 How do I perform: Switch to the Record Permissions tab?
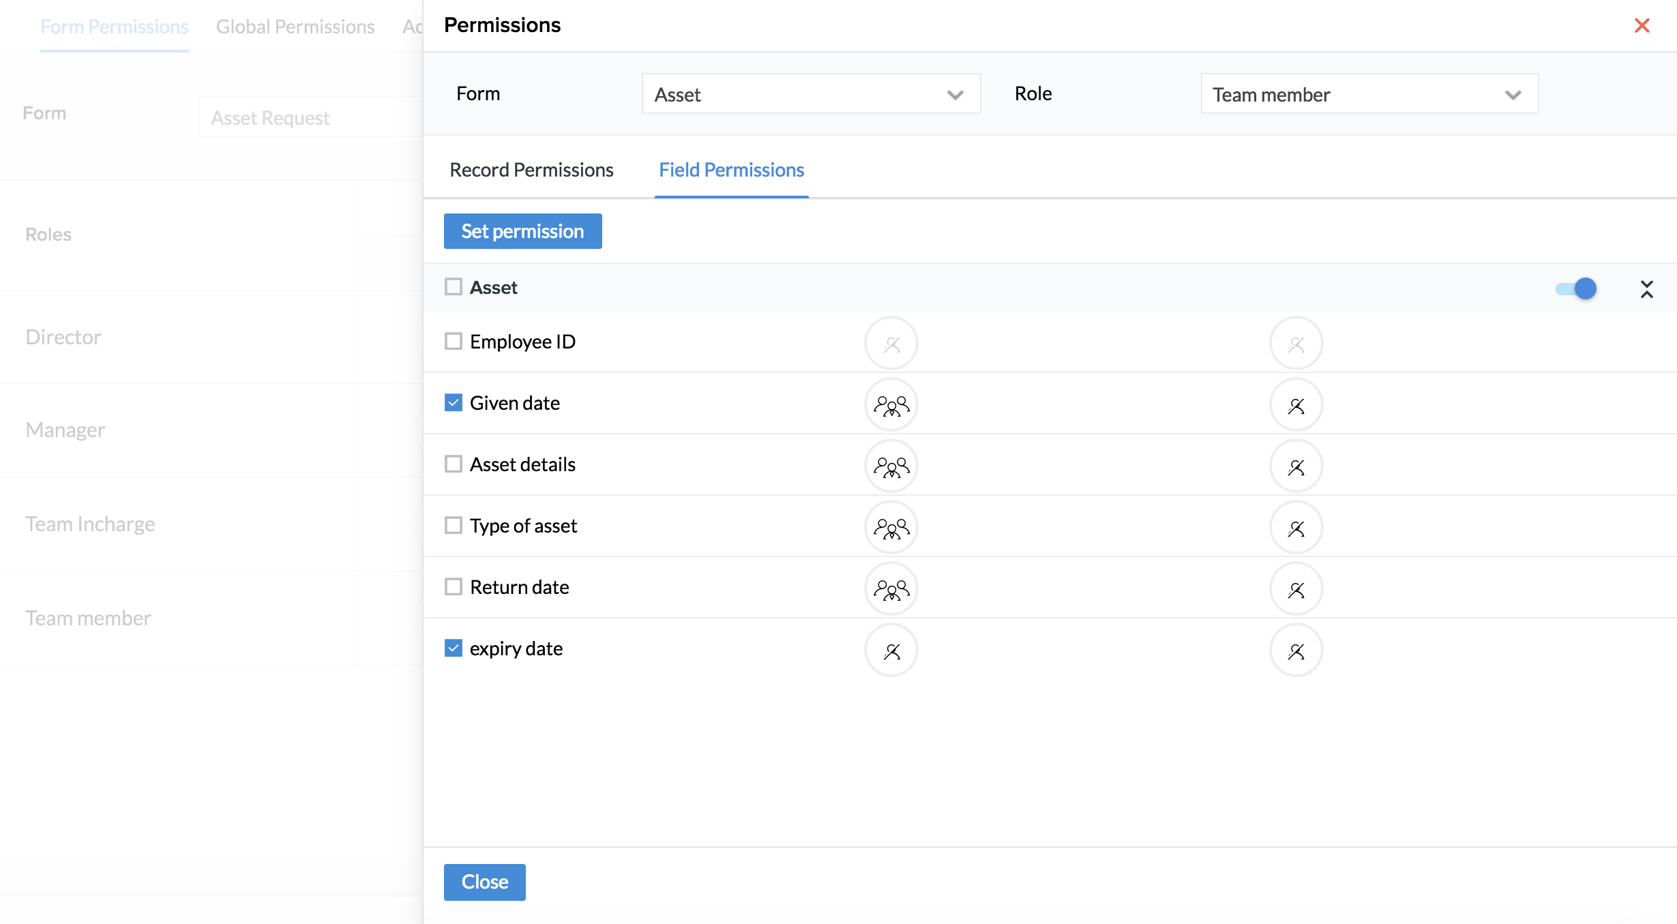pos(531,170)
